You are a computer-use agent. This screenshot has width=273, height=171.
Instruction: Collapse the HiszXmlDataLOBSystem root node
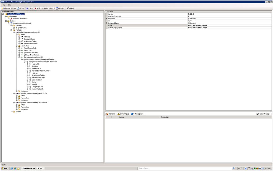(3, 14)
